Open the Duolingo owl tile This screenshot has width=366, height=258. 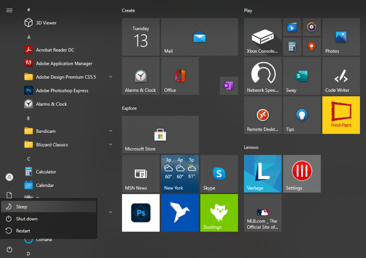(x=219, y=213)
